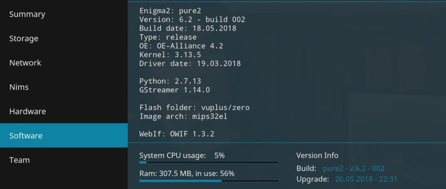Open the Nims menu entry
The height and width of the screenshot is (189, 446).
64,87
